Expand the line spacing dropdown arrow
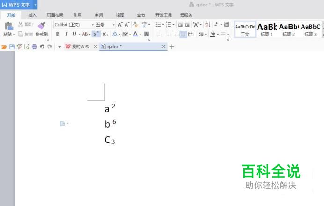The height and width of the screenshot is (206, 324). (x=206, y=35)
